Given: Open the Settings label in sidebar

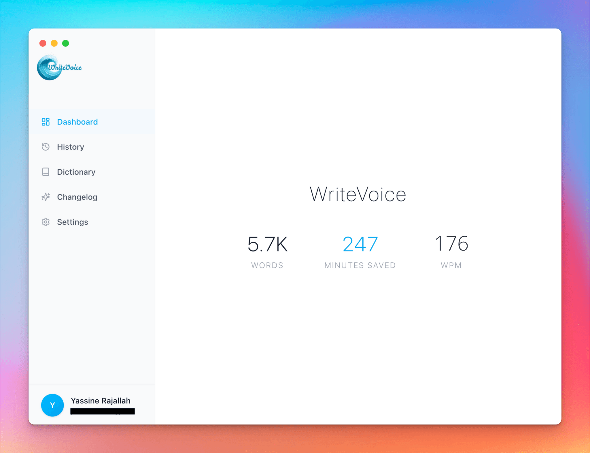Looking at the screenshot, I should (72, 222).
